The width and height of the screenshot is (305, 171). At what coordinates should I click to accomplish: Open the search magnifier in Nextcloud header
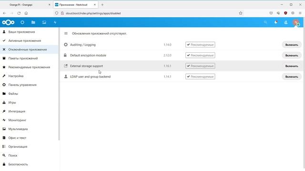265,22
